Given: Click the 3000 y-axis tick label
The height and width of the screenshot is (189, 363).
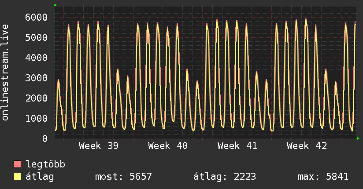Looking at the screenshot, I should pyautogui.click(x=37, y=78).
